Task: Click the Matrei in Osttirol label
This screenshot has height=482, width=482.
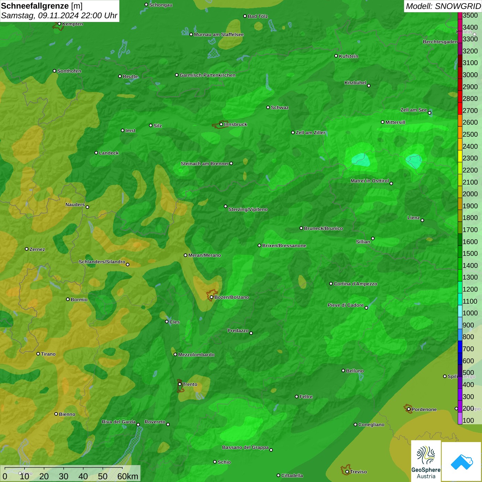Action: pyautogui.click(x=370, y=181)
